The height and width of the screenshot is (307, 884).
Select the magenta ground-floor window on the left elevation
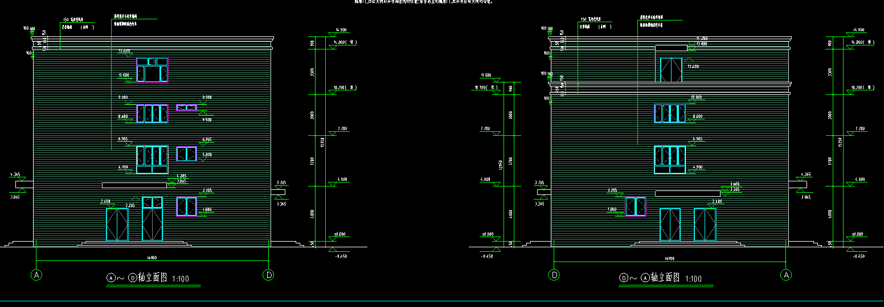pos(186,206)
